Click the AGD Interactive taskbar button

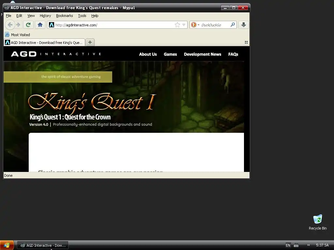43,245
